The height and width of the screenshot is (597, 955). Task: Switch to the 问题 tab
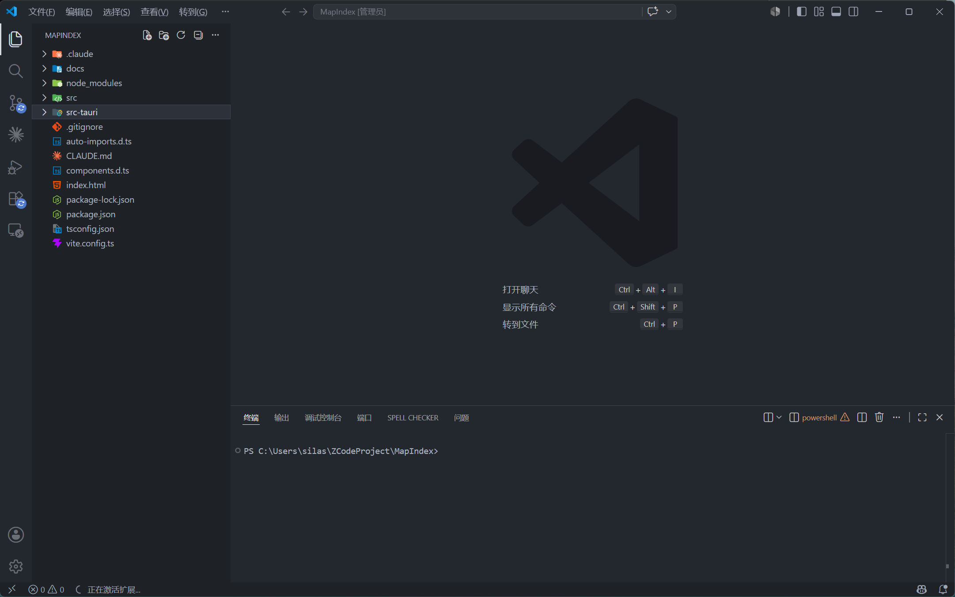coord(461,418)
